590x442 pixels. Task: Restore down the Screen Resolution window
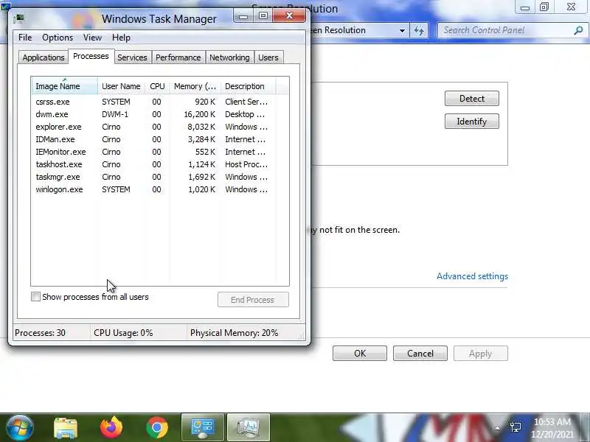544,7
